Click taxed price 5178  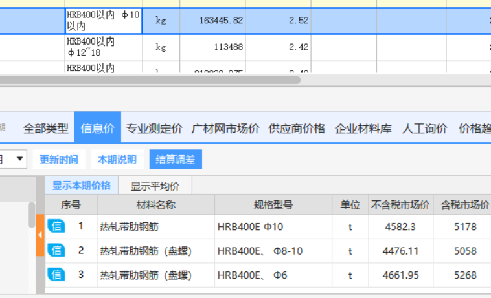(x=465, y=226)
